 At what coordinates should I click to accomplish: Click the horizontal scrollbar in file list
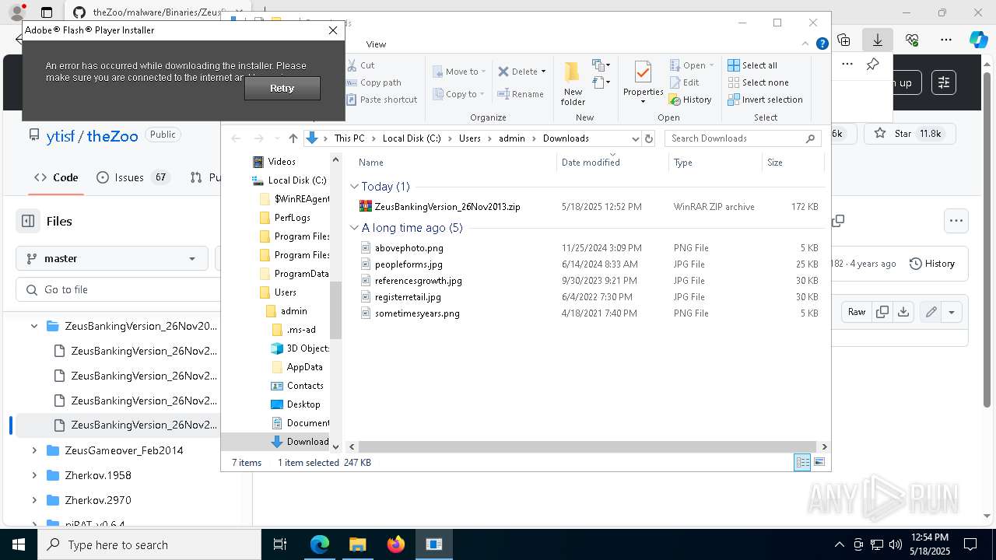point(587,446)
